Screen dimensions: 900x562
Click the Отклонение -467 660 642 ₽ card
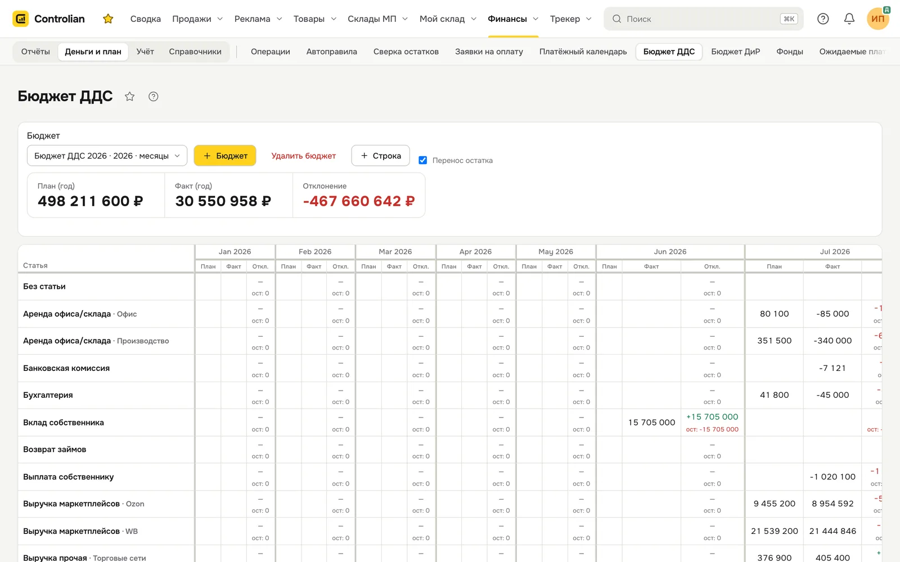coord(359,195)
